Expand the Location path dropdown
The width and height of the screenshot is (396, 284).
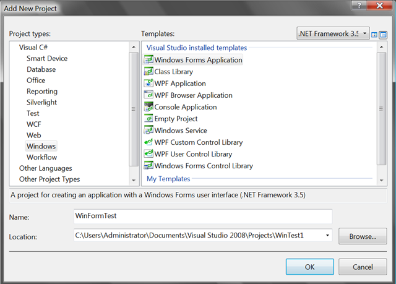[x=327, y=236]
